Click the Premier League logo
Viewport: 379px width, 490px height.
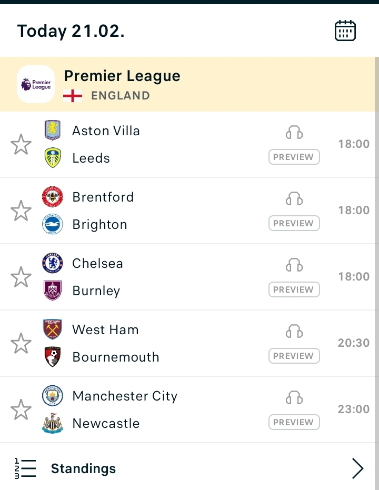pyautogui.click(x=36, y=84)
